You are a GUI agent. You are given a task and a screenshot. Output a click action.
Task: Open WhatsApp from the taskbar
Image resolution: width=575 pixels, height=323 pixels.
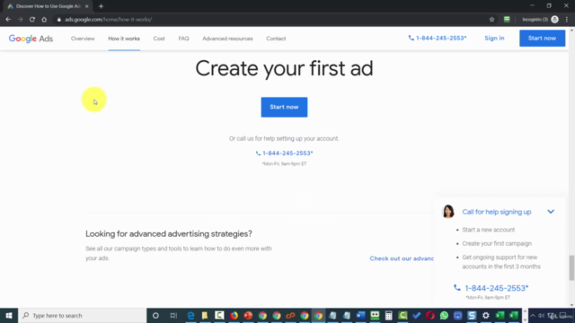click(444, 315)
